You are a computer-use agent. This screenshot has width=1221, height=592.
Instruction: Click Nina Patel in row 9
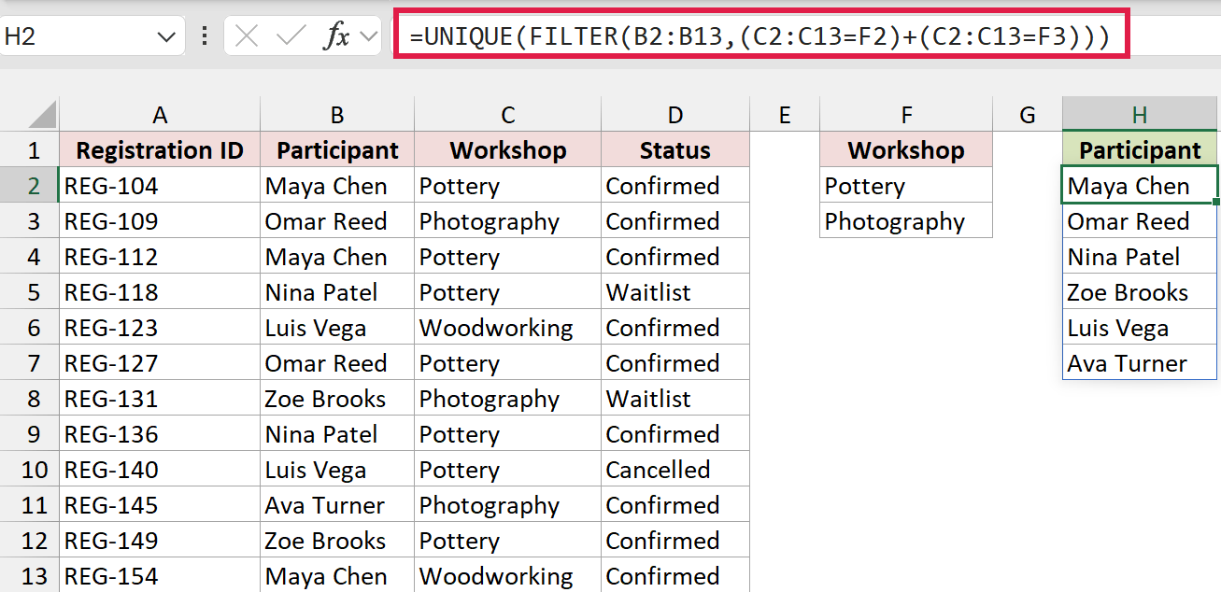coord(337,434)
